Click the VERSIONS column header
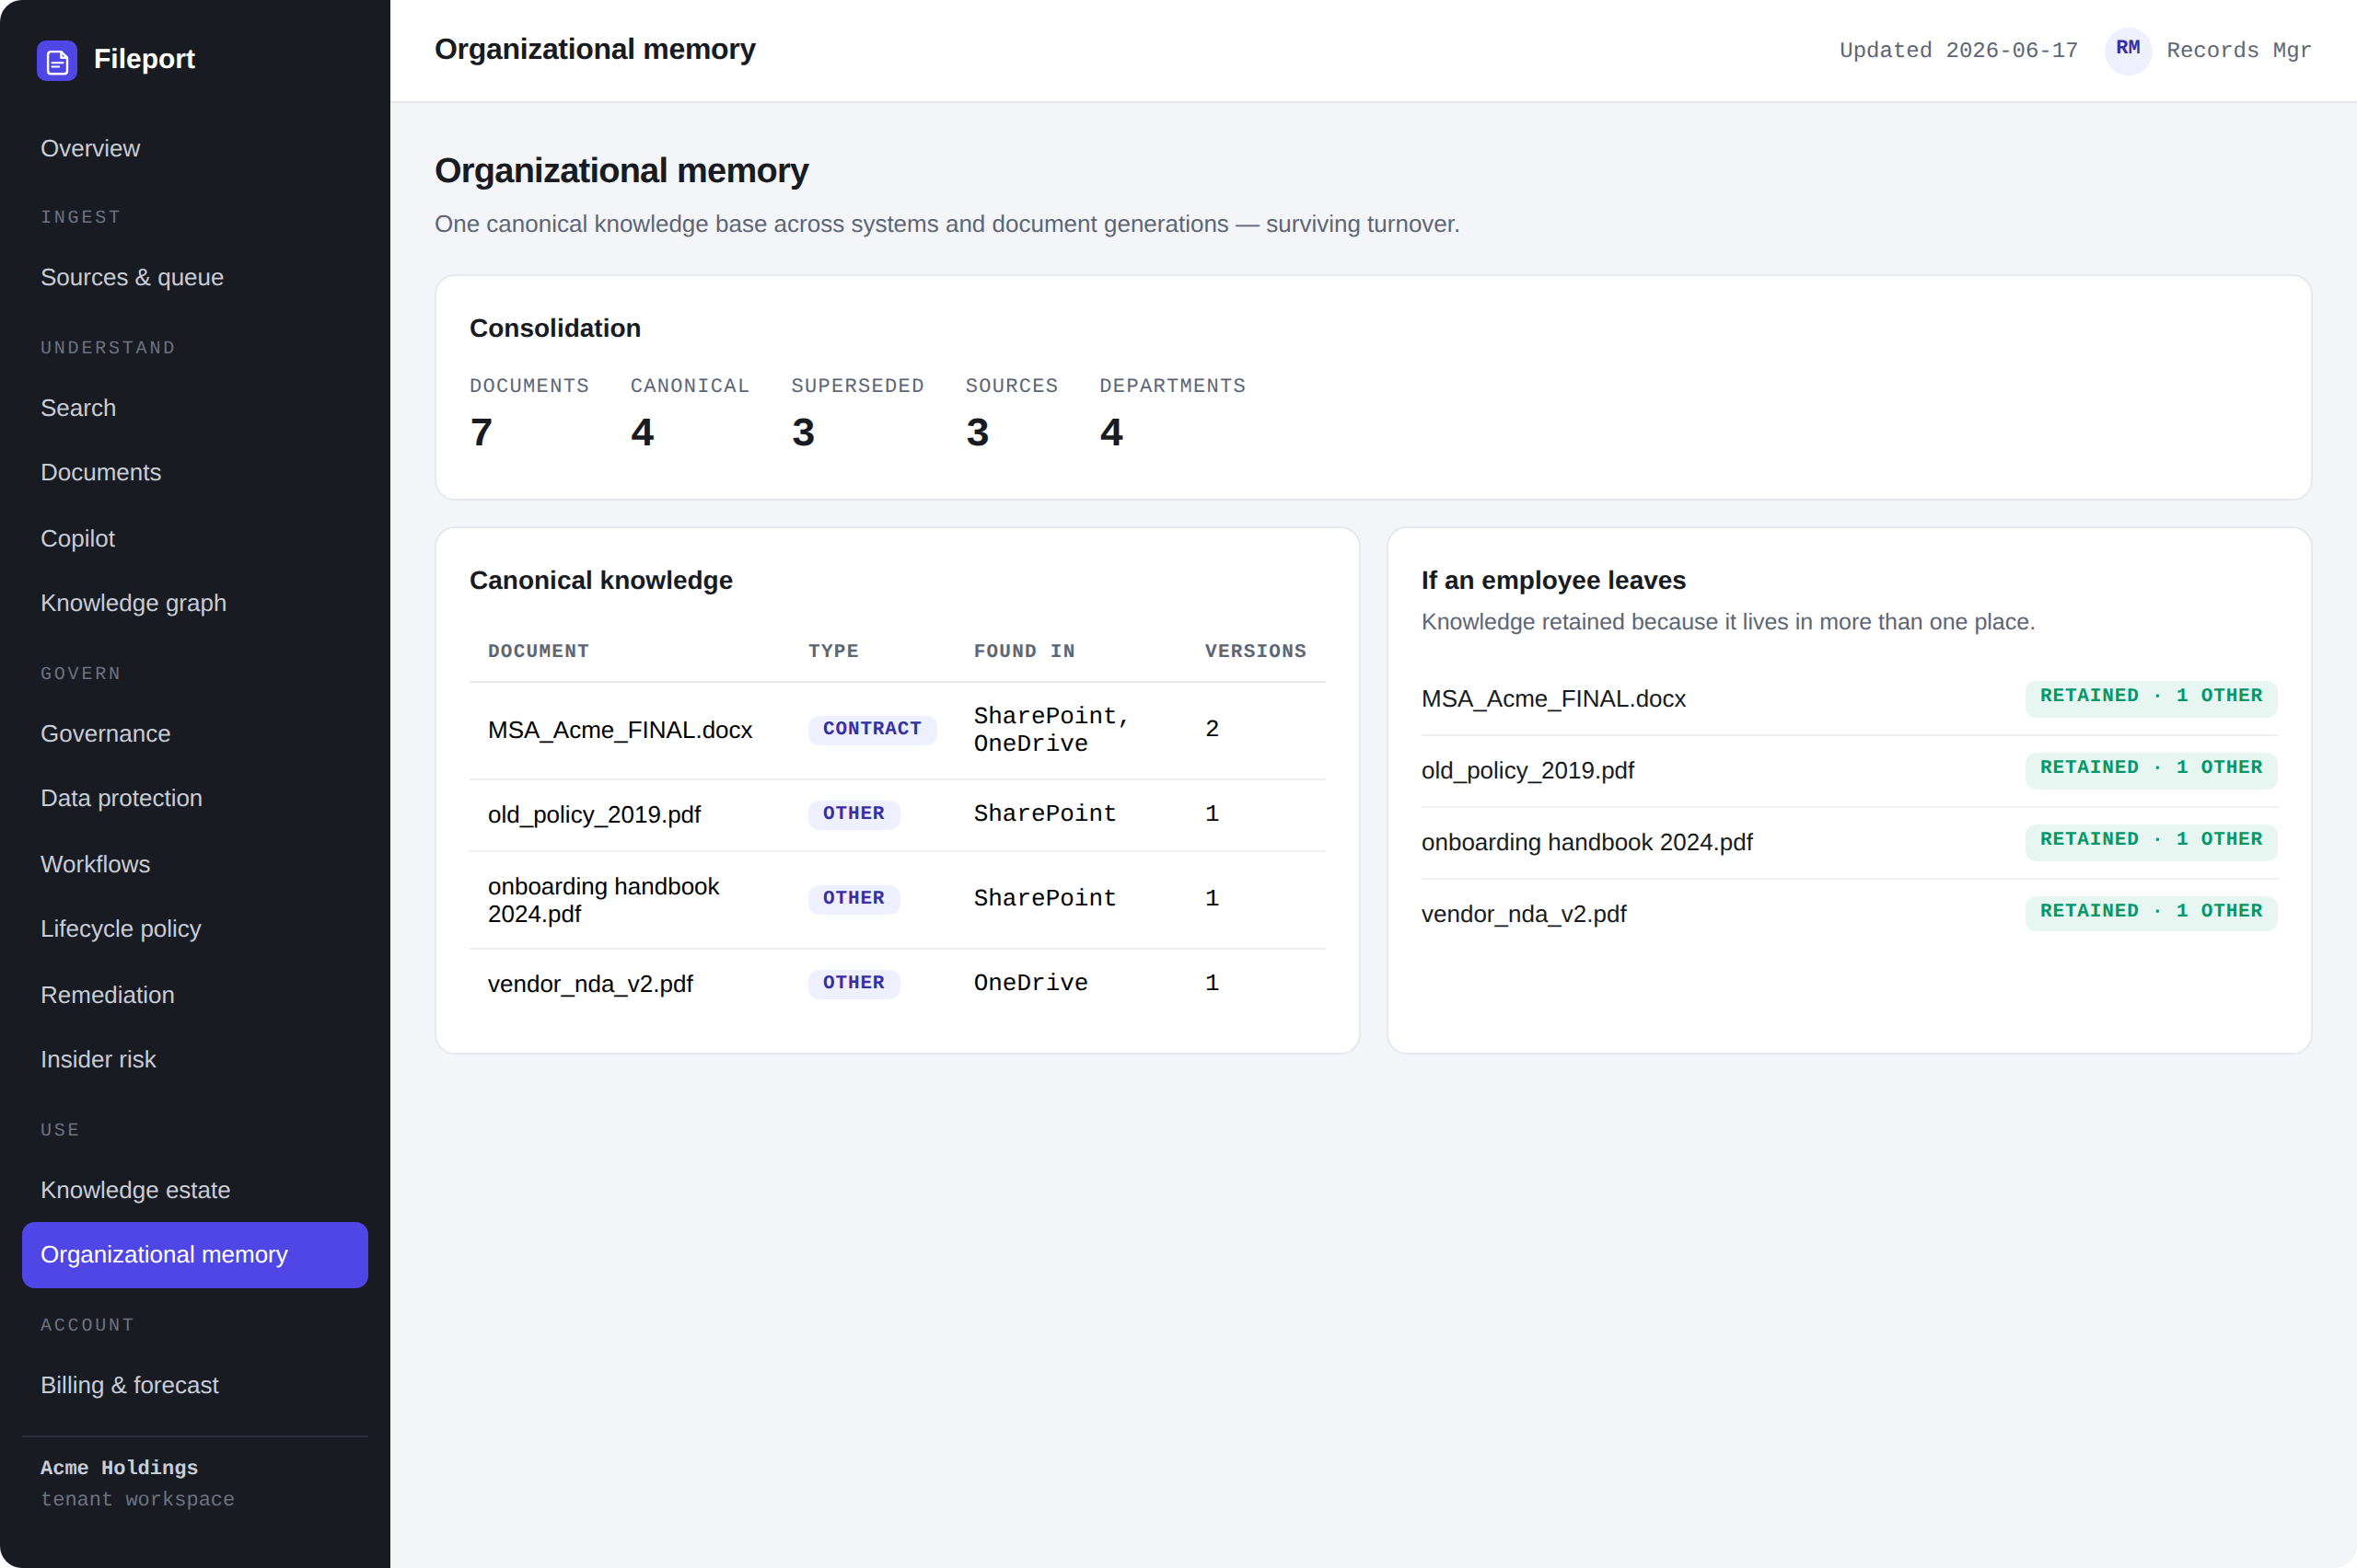2357x1568 pixels. (x=1256, y=651)
